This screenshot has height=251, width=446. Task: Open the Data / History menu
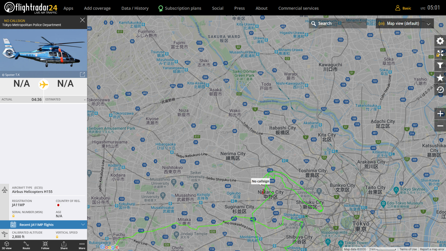pyautogui.click(x=135, y=8)
